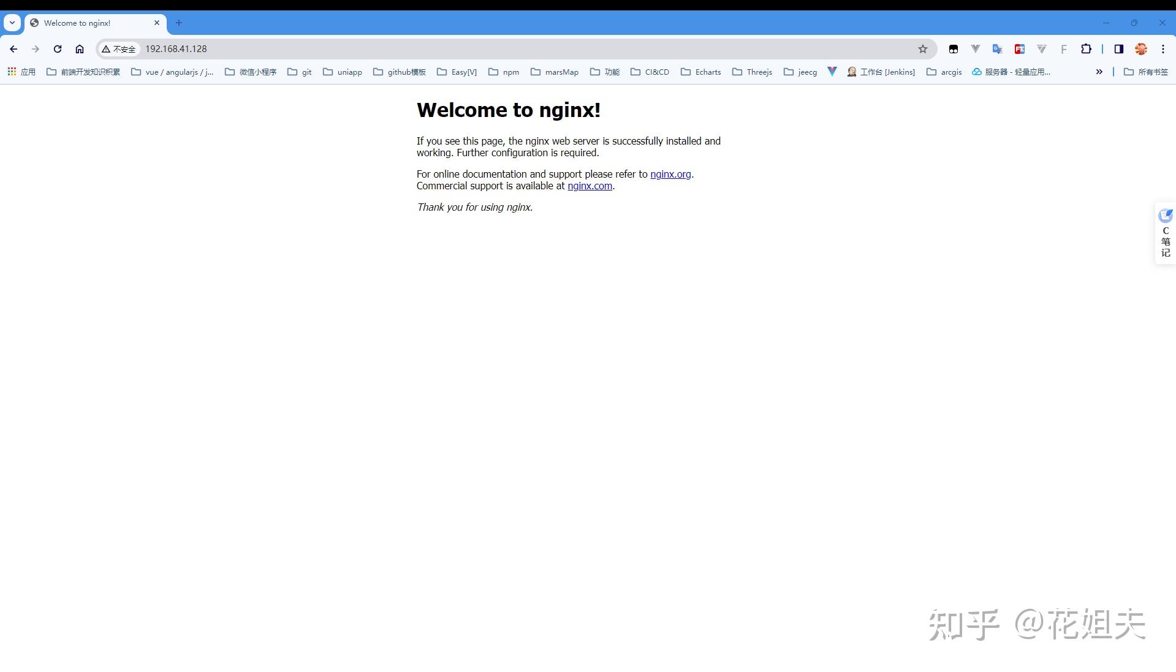1176x672 pixels.
Task: Show the 不安全 site security info
Action: 119,49
